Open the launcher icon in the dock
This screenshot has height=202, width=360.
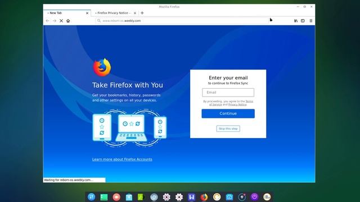[91, 197]
